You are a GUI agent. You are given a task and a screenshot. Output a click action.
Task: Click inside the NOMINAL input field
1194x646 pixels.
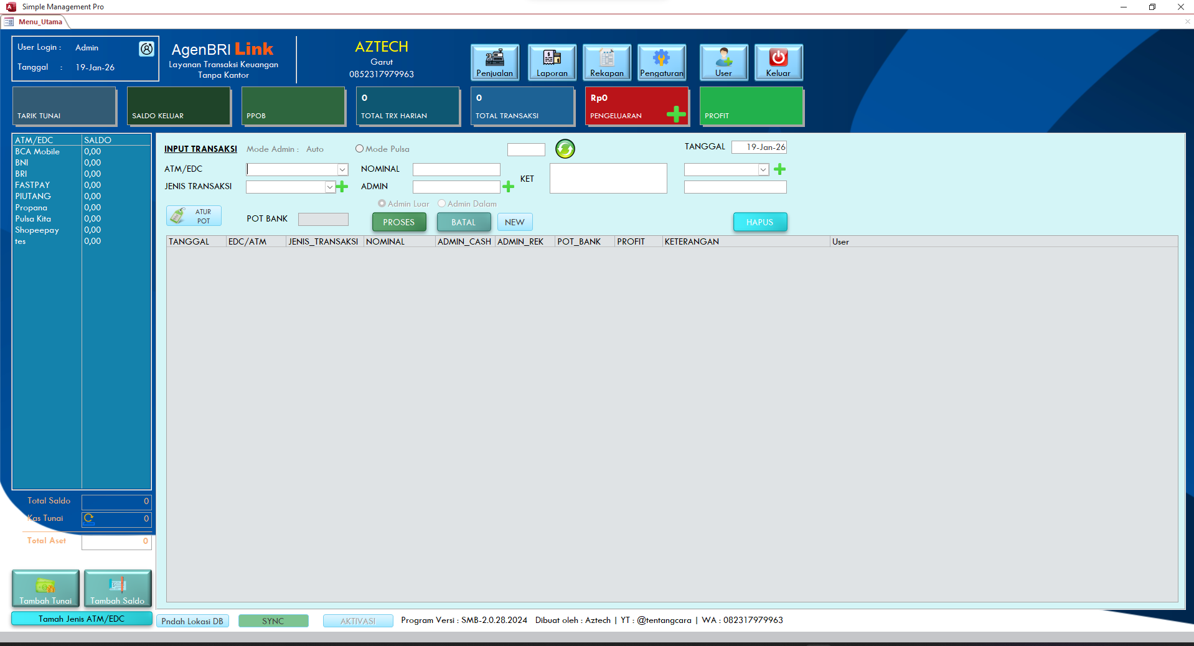point(456,169)
